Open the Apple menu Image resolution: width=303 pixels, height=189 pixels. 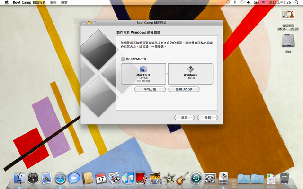7,2
